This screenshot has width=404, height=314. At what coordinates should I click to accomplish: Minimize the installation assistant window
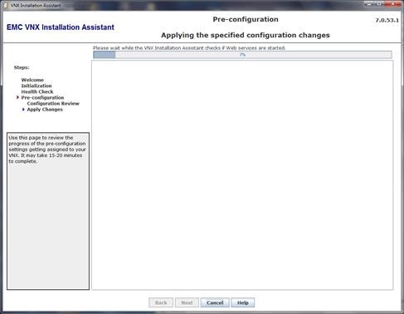[x=370, y=3]
